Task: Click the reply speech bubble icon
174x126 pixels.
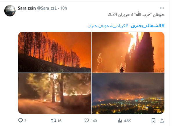Action: pos(20,120)
